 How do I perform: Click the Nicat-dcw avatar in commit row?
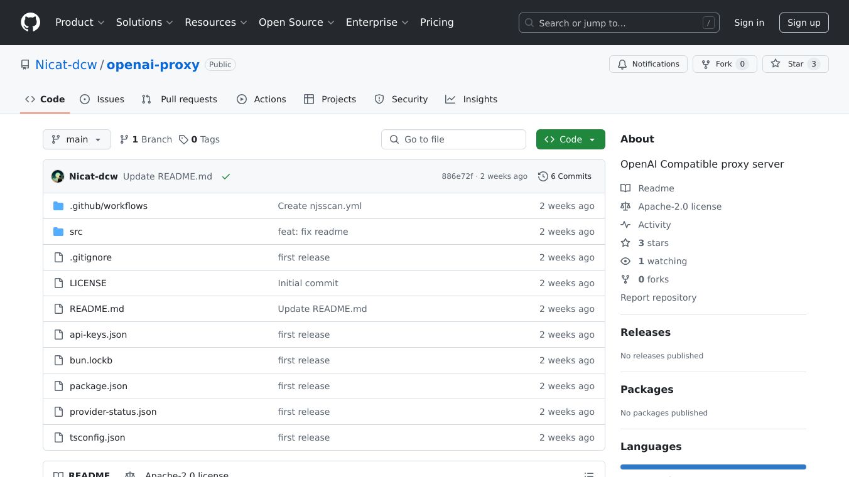[x=58, y=176]
